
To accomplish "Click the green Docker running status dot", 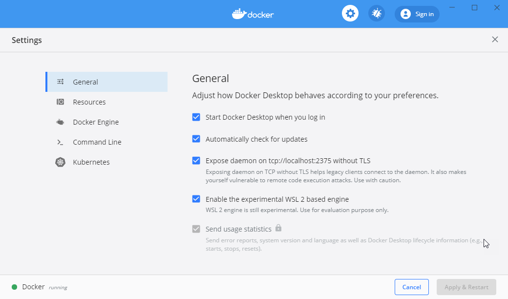I will tap(14, 287).
